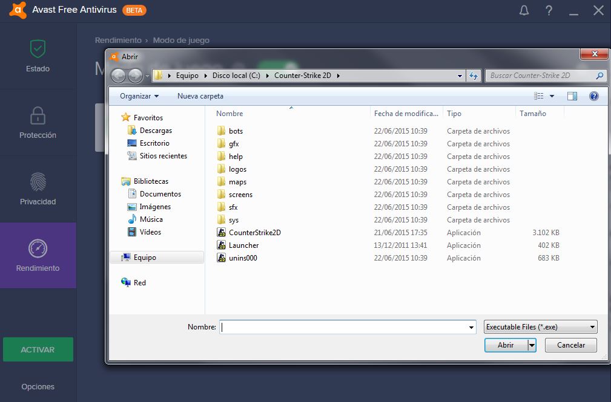Go forward with the dialog forward arrow
The height and width of the screenshot is (402, 611).
coord(135,76)
